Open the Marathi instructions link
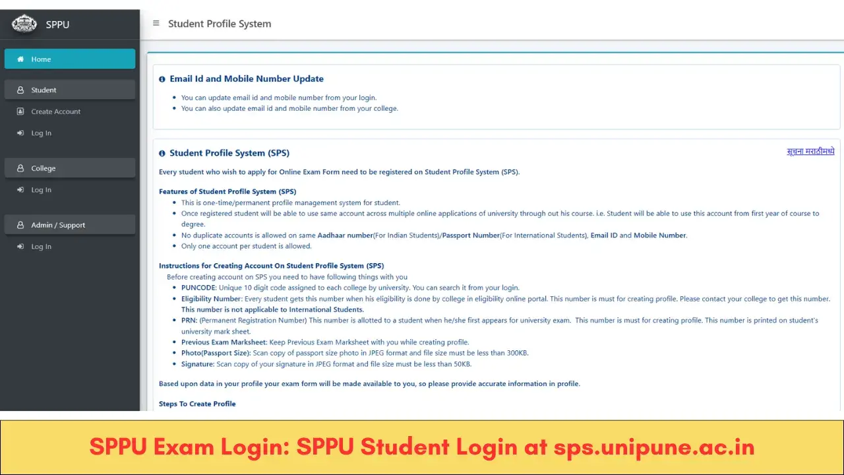The image size is (844, 475). [810, 151]
